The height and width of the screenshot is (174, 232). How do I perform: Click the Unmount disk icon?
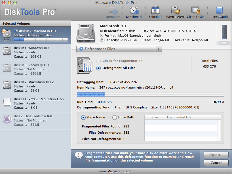[113, 10]
